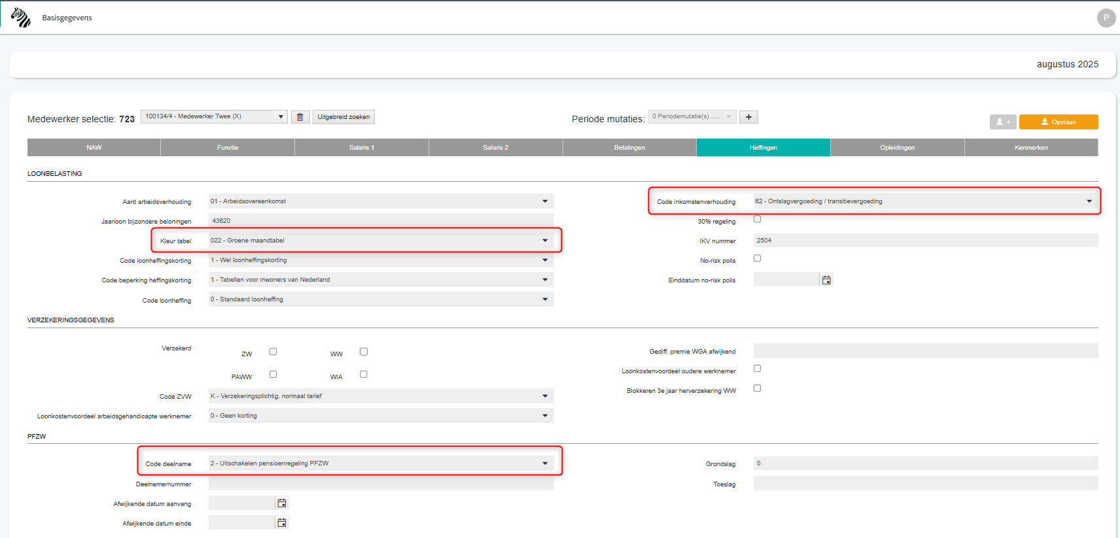Image resolution: width=1120 pixels, height=538 pixels.
Task: Open the Betalingen tab
Action: pos(629,148)
